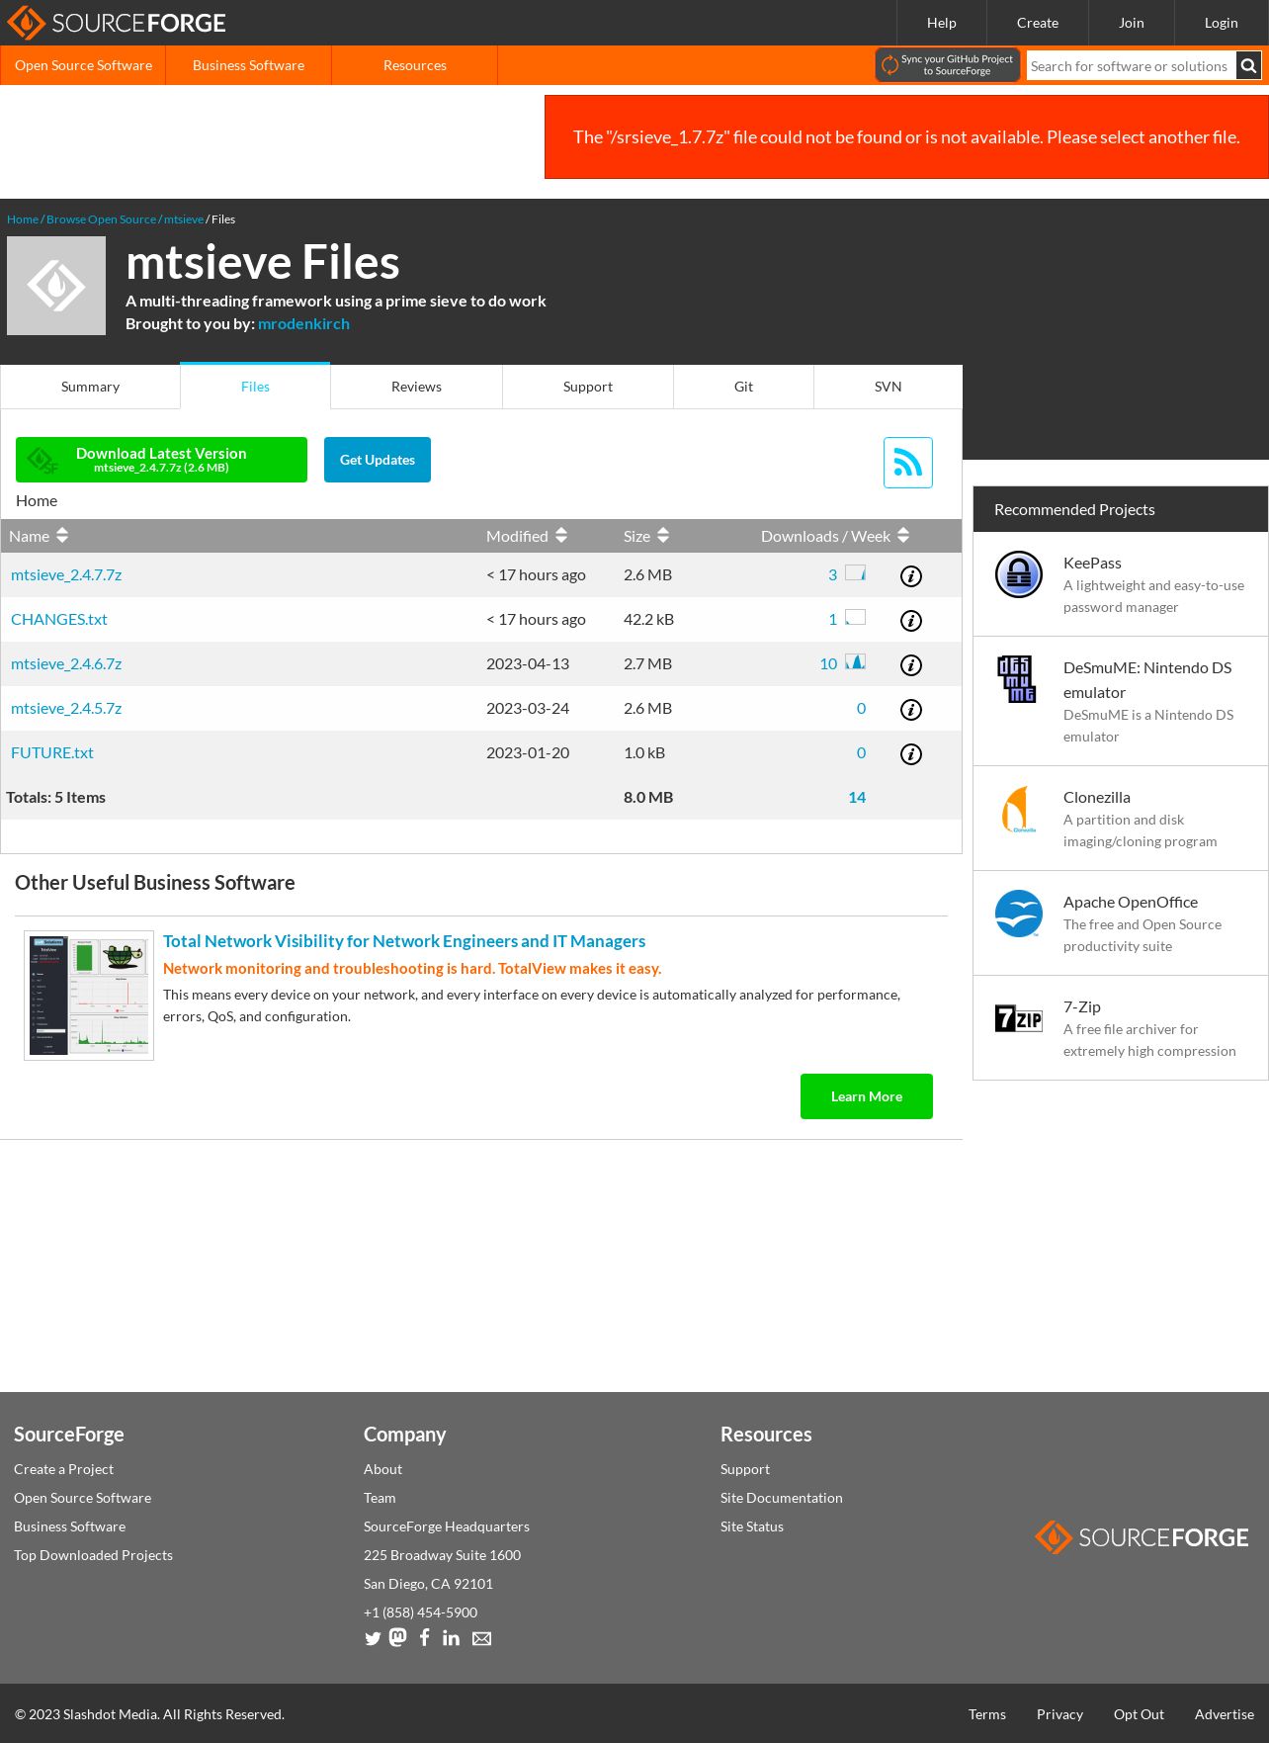Viewport: 1269px width, 1743px height.
Task: Click the SourceForge logo in footer
Action: 1142,1537
